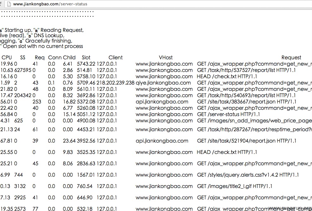Click the slot value 5372.08
Screen dimensions: 312x211
coord(86,102)
